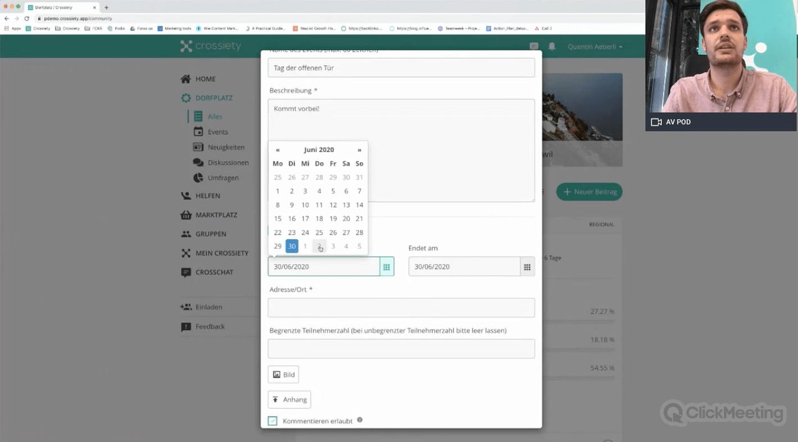Click the Anhang attachment button

click(x=289, y=400)
